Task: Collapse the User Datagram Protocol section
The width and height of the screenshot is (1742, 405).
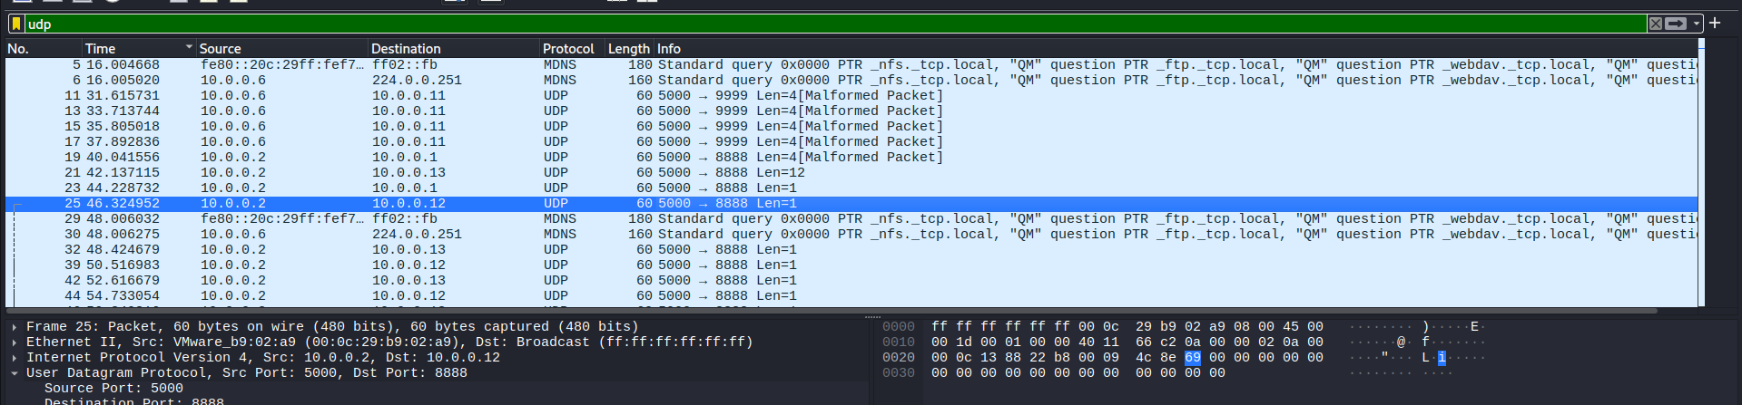Action: point(15,373)
